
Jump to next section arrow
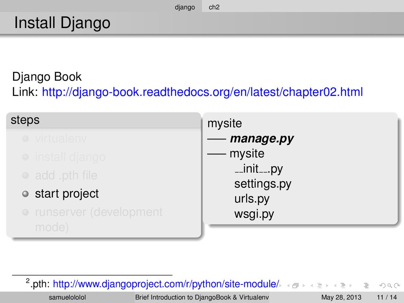click(x=351, y=286)
